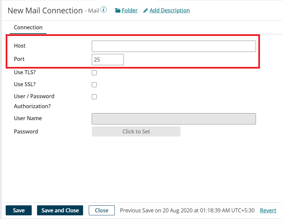Tick User / Password Authorization checkbox

tap(94, 97)
